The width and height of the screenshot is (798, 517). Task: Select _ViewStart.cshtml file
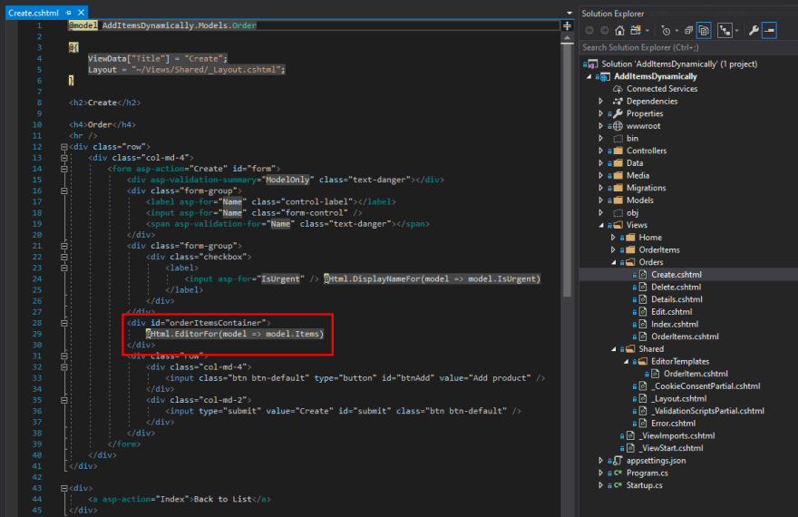tap(671, 448)
